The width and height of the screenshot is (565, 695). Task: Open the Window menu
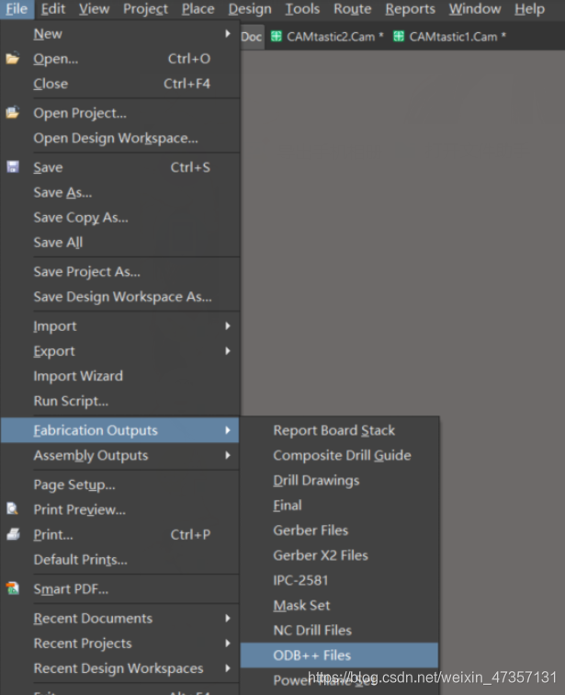[x=475, y=9]
